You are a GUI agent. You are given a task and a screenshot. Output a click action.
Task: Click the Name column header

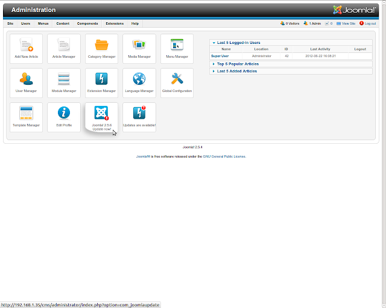pos(226,49)
